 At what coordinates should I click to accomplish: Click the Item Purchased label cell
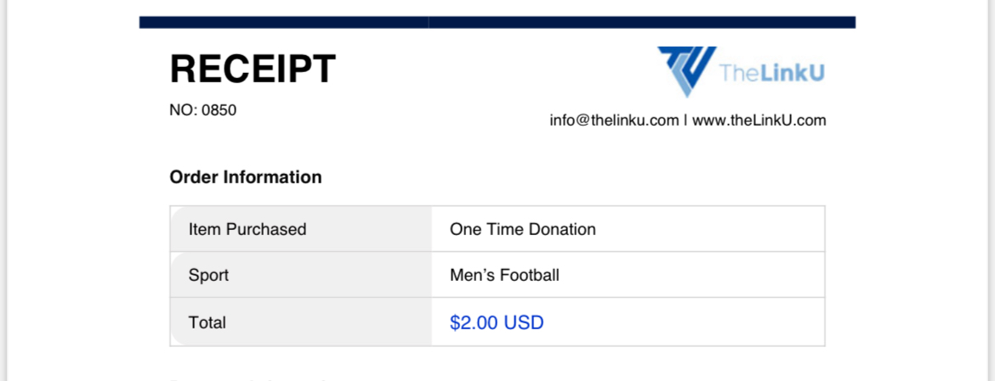pos(301,229)
